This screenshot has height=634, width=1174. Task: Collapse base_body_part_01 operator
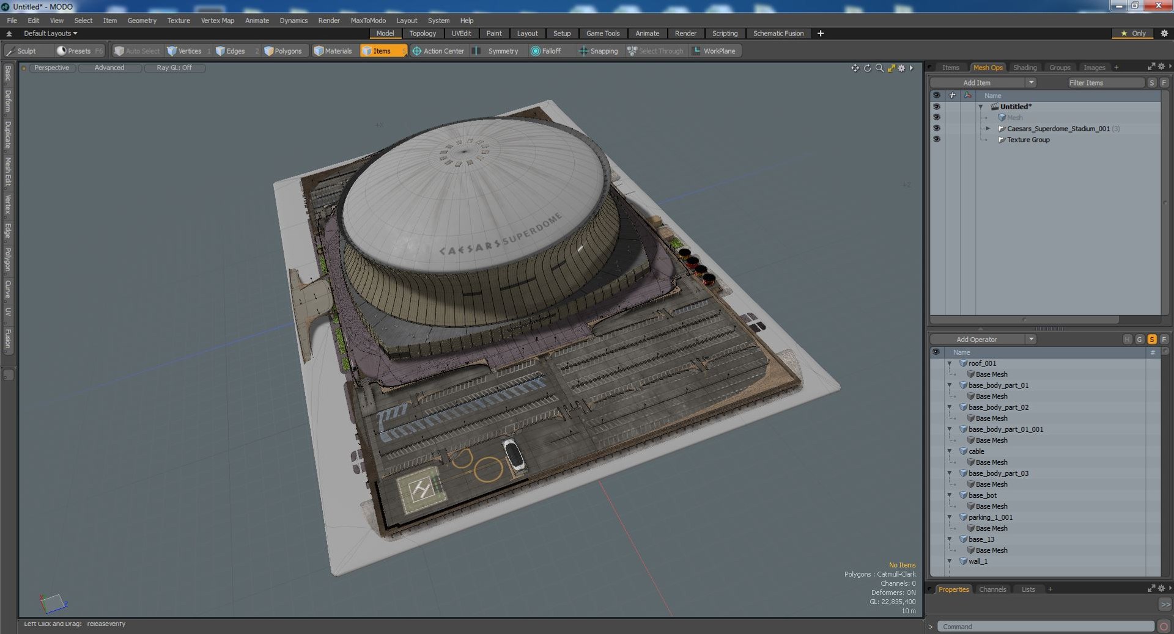click(950, 385)
